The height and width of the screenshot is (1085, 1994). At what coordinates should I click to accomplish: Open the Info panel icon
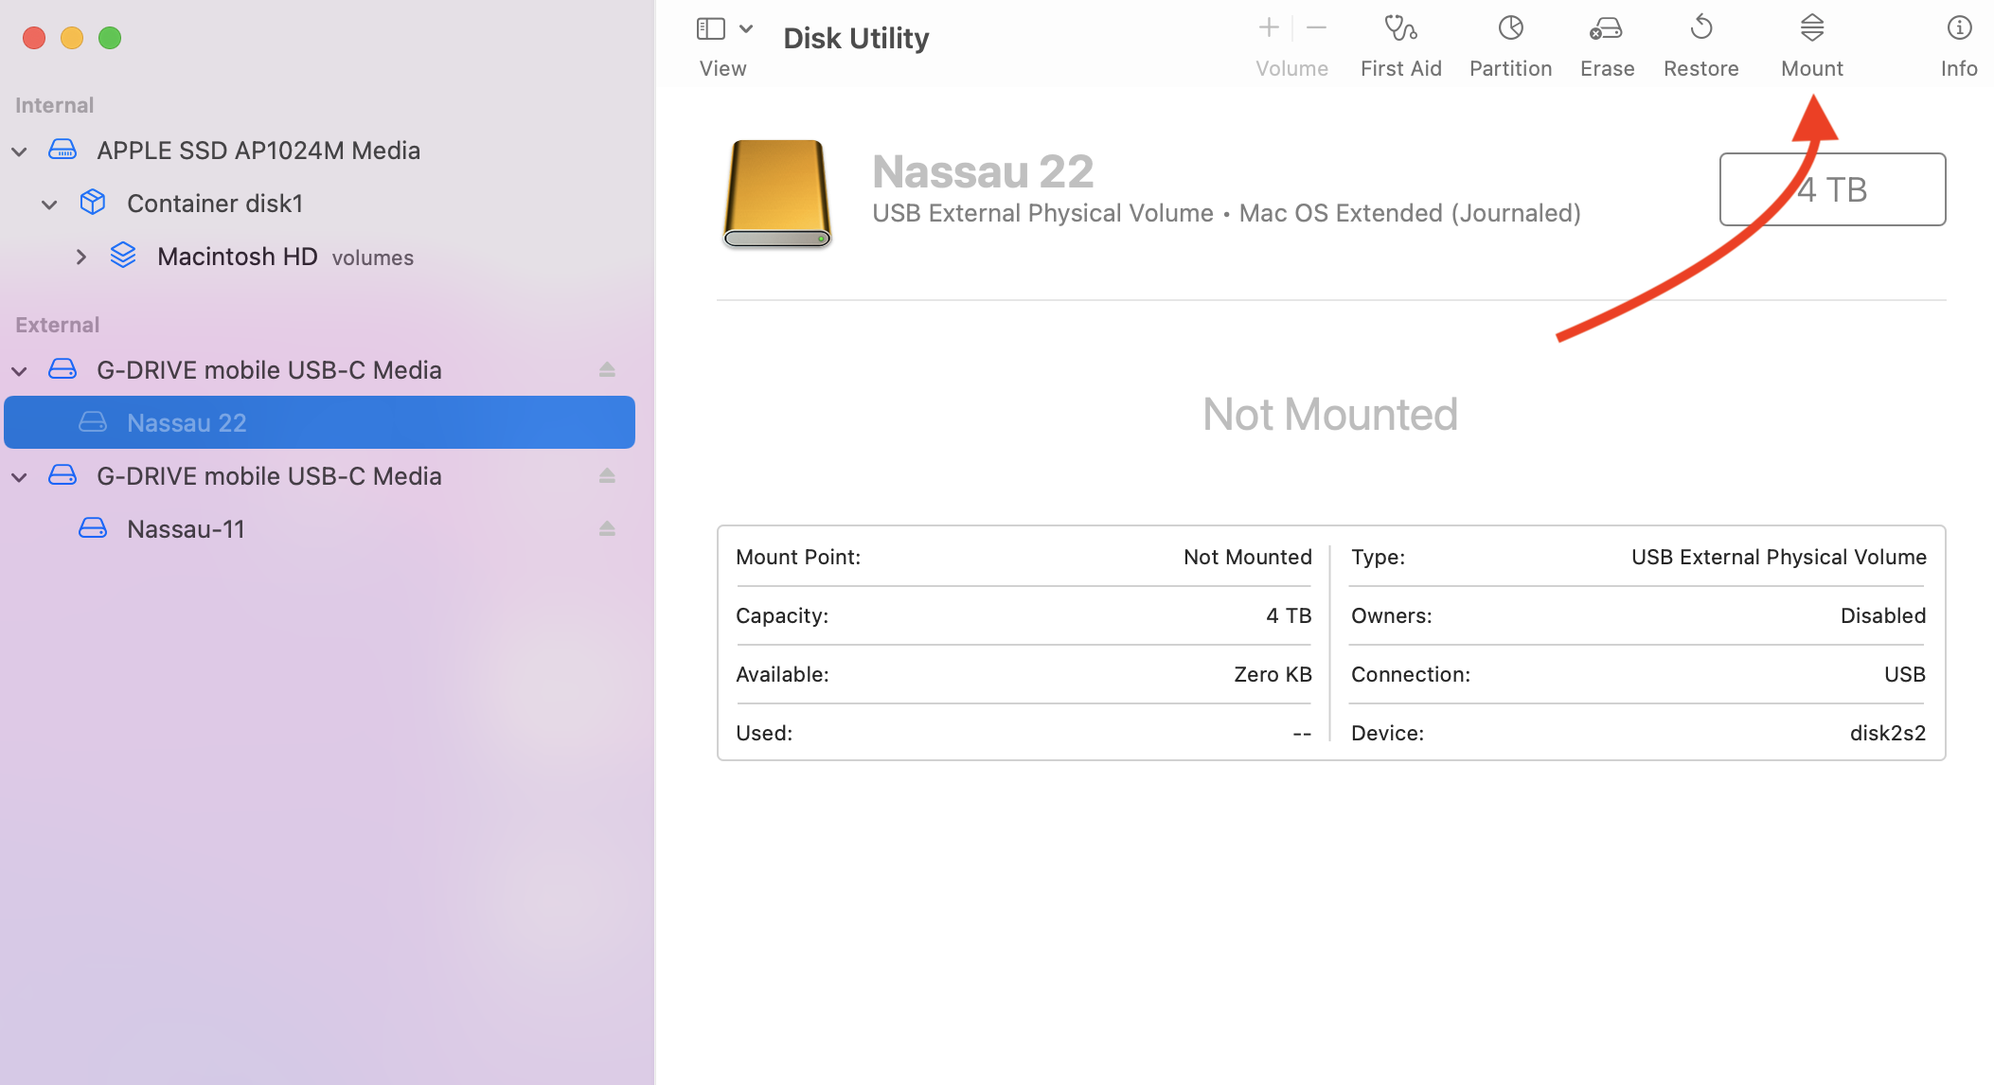1958,28
